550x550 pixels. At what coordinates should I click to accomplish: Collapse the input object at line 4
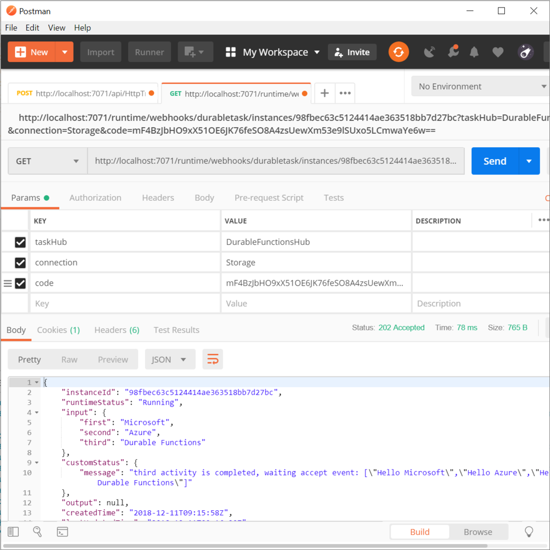37,412
